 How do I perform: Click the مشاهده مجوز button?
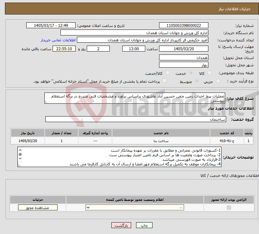38,207
